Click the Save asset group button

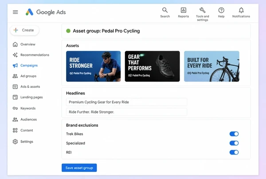click(x=79, y=167)
